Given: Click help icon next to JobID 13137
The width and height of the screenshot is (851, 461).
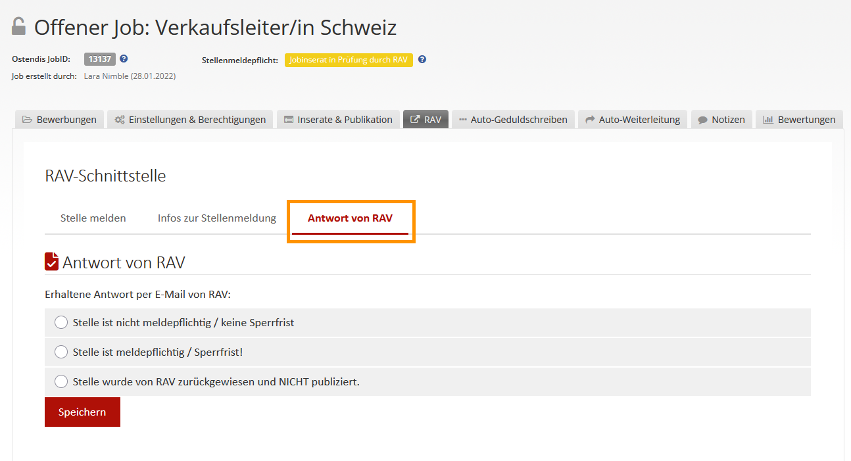Looking at the screenshot, I should (124, 59).
